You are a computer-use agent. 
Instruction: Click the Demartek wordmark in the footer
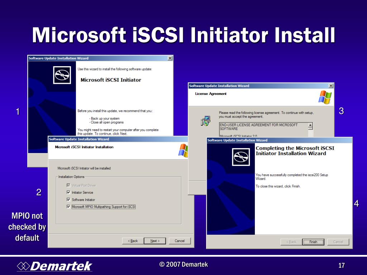[x=61, y=266]
